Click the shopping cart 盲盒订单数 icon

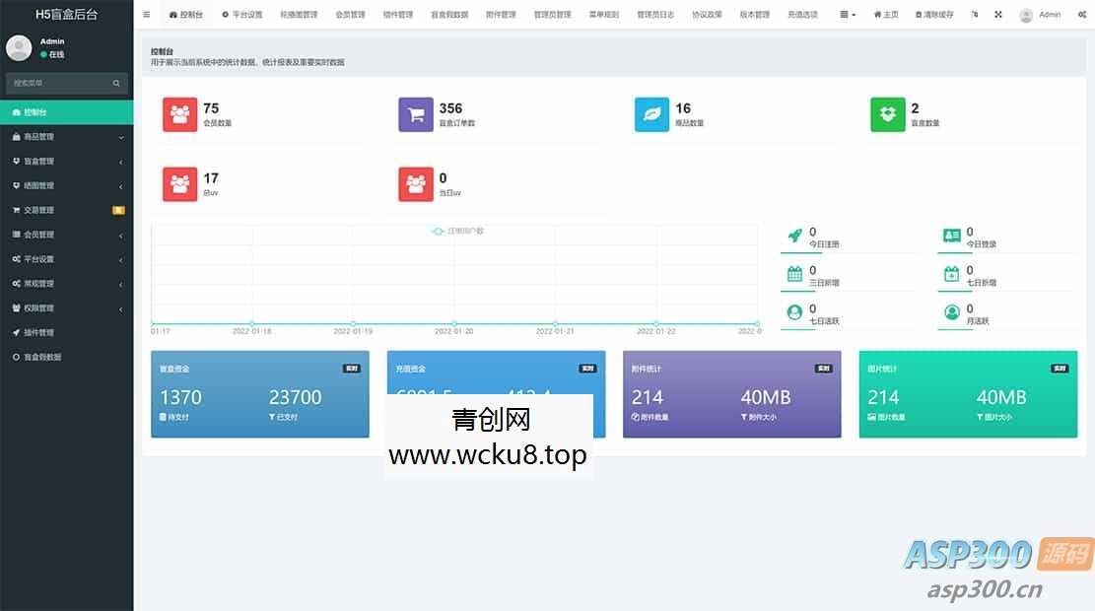415,114
